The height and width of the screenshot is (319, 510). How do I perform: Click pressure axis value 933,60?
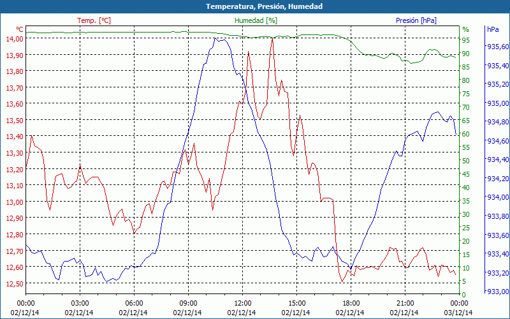[x=498, y=235]
